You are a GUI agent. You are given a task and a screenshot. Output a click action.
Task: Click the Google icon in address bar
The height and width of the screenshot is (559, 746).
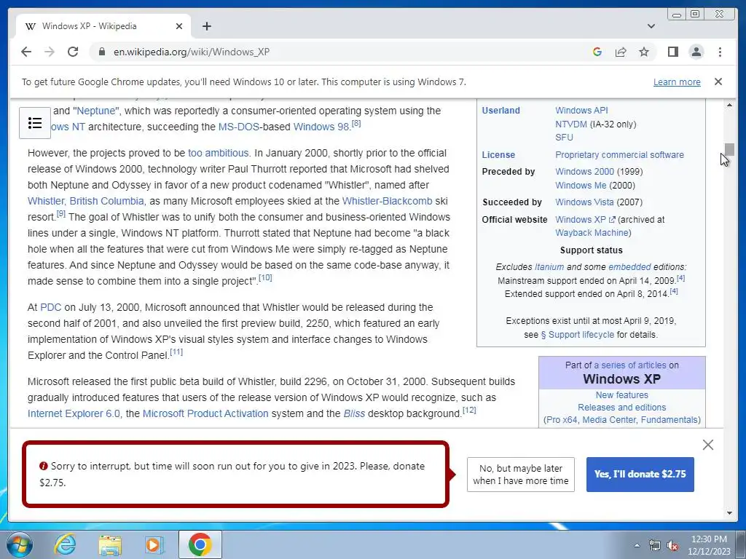pyautogui.click(x=597, y=52)
